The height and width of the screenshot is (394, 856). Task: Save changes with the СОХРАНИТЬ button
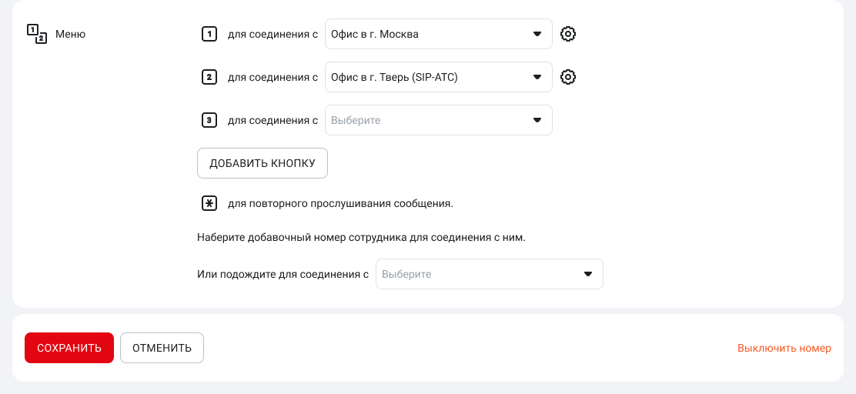point(69,348)
